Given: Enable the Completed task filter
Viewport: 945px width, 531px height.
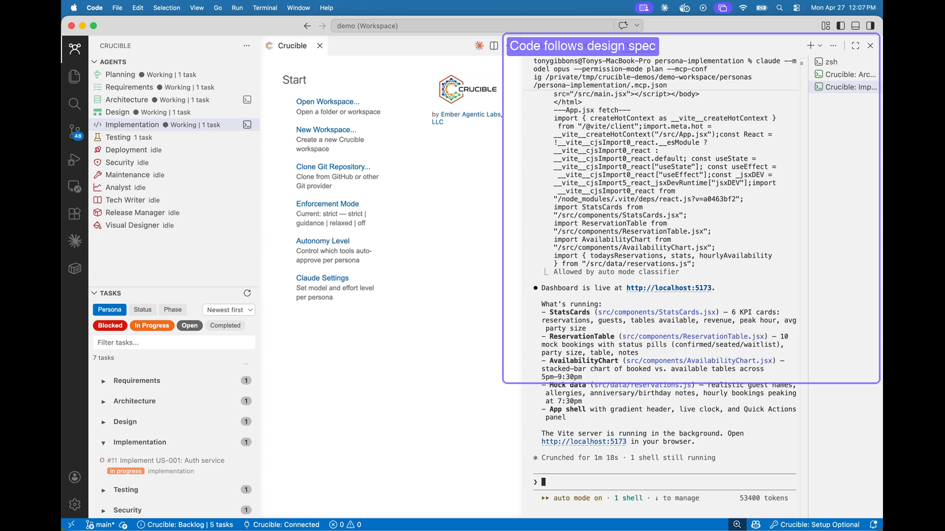Looking at the screenshot, I should (225, 325).
